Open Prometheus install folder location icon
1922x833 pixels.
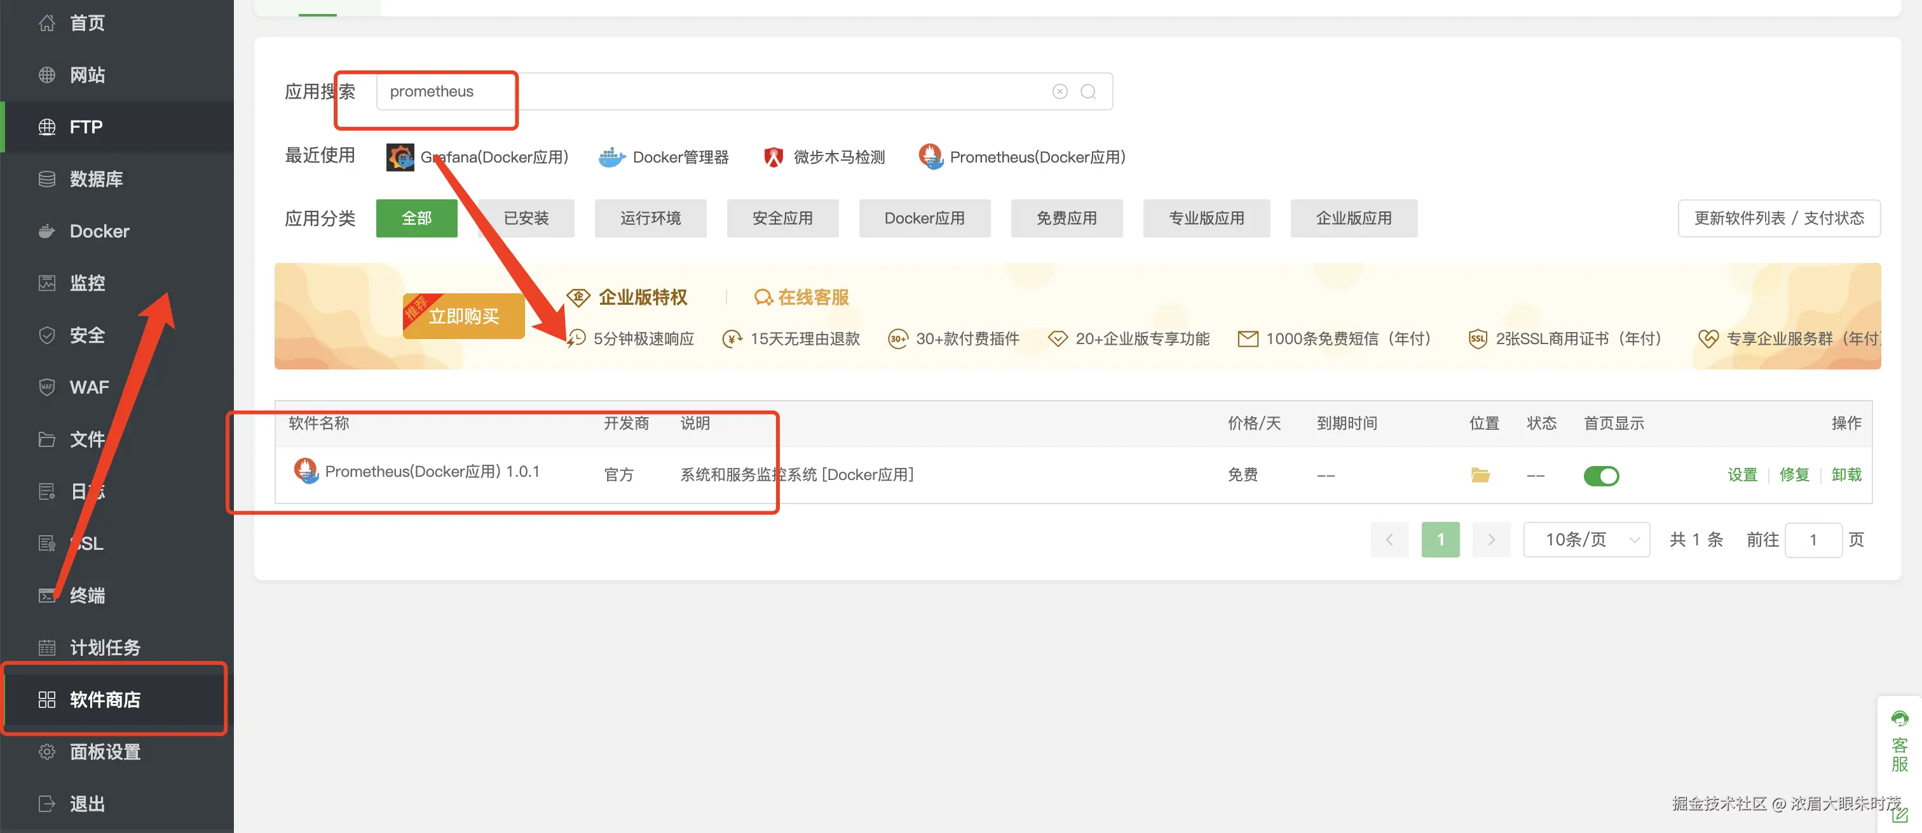(1480, 475)
